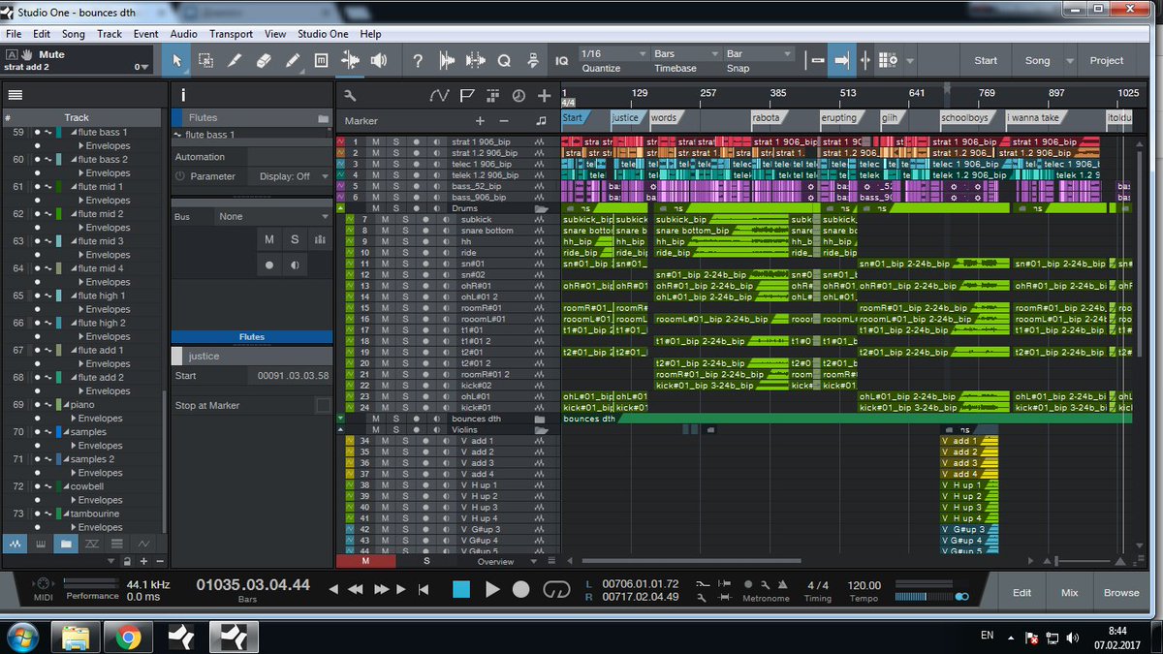This screenshot has width=1163, height=654.
Task: Mute the subkick track
Action: (385, 219)
